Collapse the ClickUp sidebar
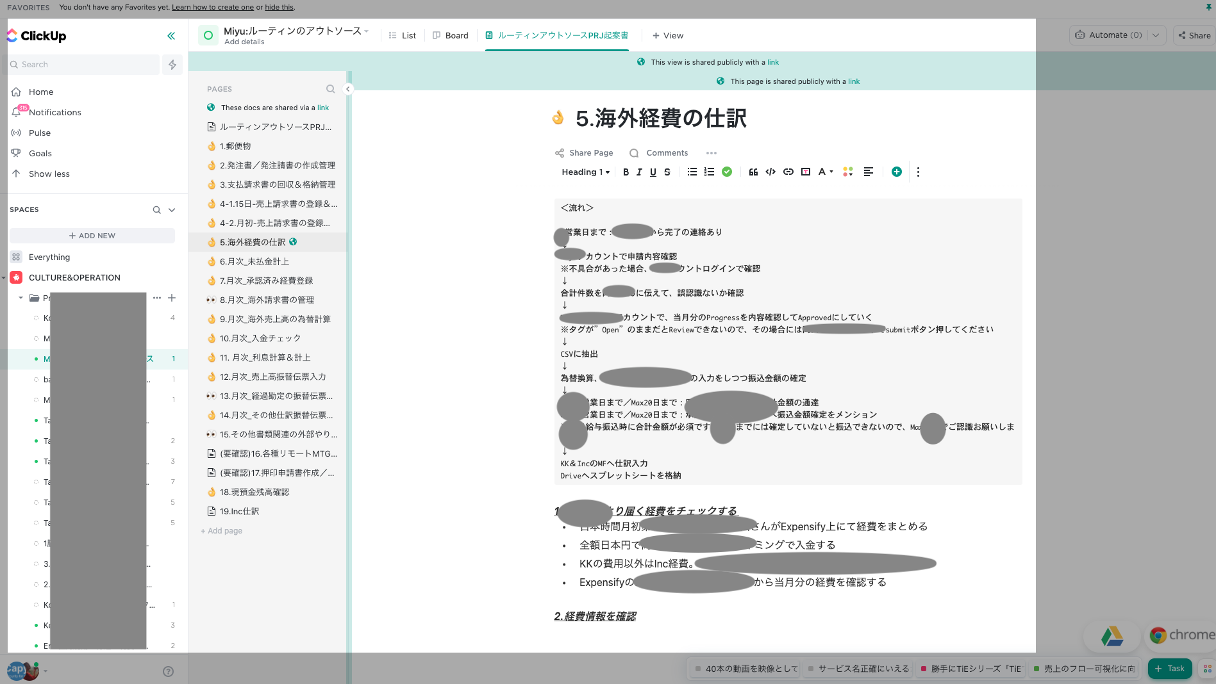This screenshot has width=1216, height=684. pos(171,36)
